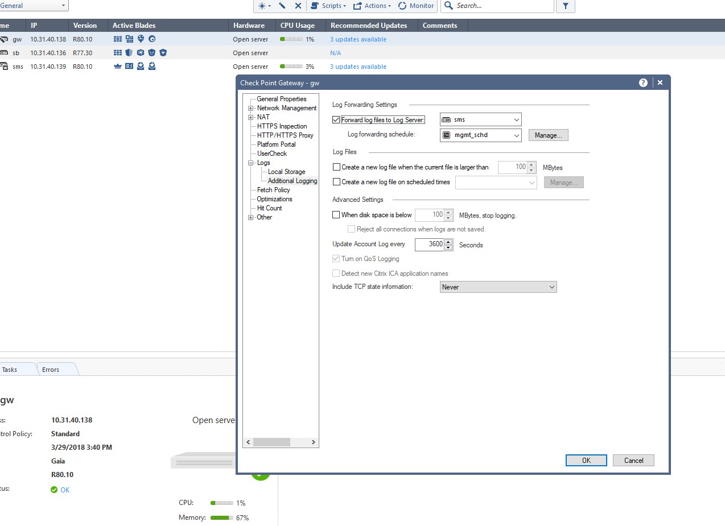Select Optimizations in the tree
Screen dimensions: 725x526
click(x=274, y=199)
